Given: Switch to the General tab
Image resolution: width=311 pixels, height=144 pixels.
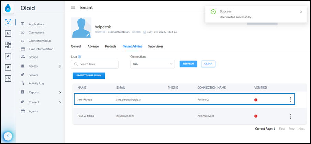Looking at the screenshot, I should pos(76,47).
